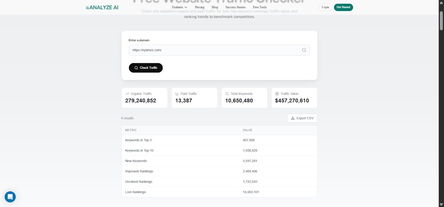The width and height of the screenshot is (444, 207).
Task: Select the Improved Rankings row label
Action: (139, 171)
